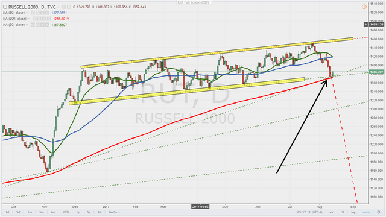Collapse the RUSSELL 2000 legend toggle box
The image size is (386, 217).
click(x=5, y=7)
